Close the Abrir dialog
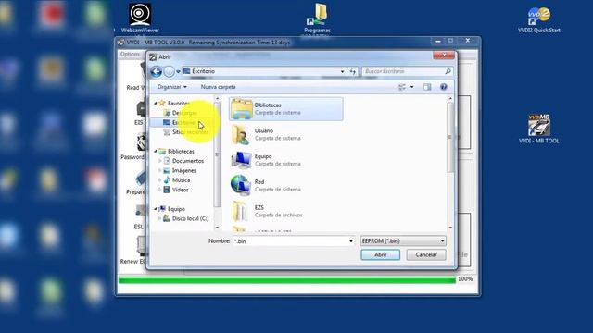 point(444,55)
